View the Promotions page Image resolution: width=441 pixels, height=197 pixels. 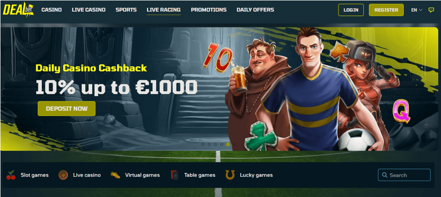click(208, 10)
